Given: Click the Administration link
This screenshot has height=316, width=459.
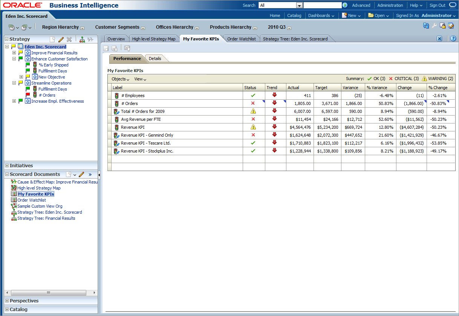Looking at the screenshot, I should pos(390,5).
